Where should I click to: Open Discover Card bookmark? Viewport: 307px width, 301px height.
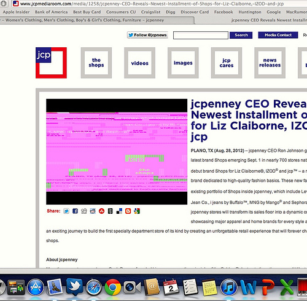tap(195, 12)
